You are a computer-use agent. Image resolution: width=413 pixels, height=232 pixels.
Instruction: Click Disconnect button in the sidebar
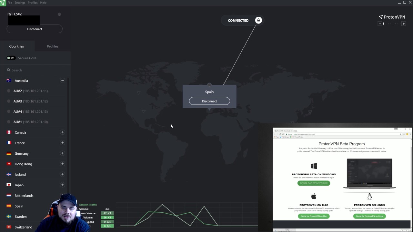coord(35,29)
